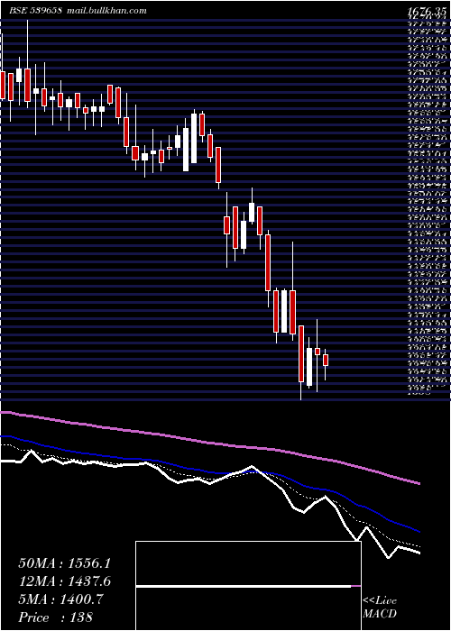451x631 pixels.
Task: Click the 50MA : 1556.1 readout
Action: (x=64, y=563)
